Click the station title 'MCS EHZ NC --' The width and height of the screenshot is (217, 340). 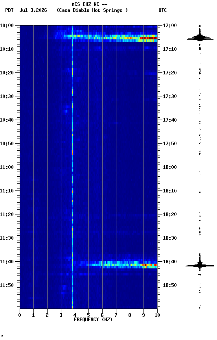(90, 4)
